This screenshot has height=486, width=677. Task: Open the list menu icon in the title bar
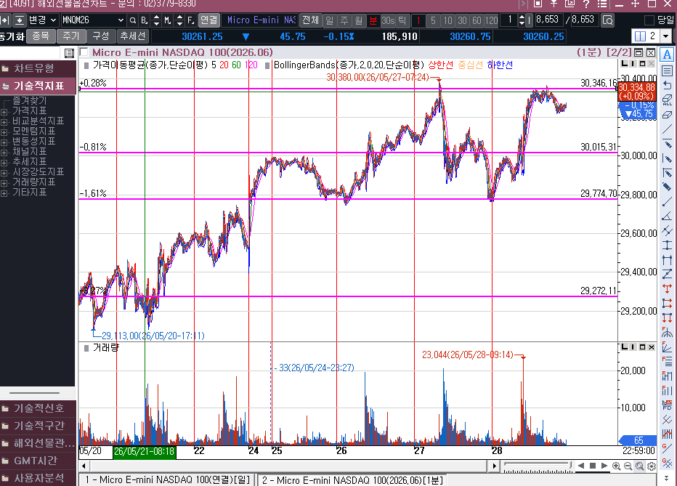pos(602,4)
